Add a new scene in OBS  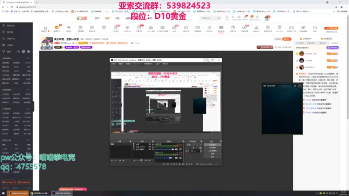click(x=112, y=160)
